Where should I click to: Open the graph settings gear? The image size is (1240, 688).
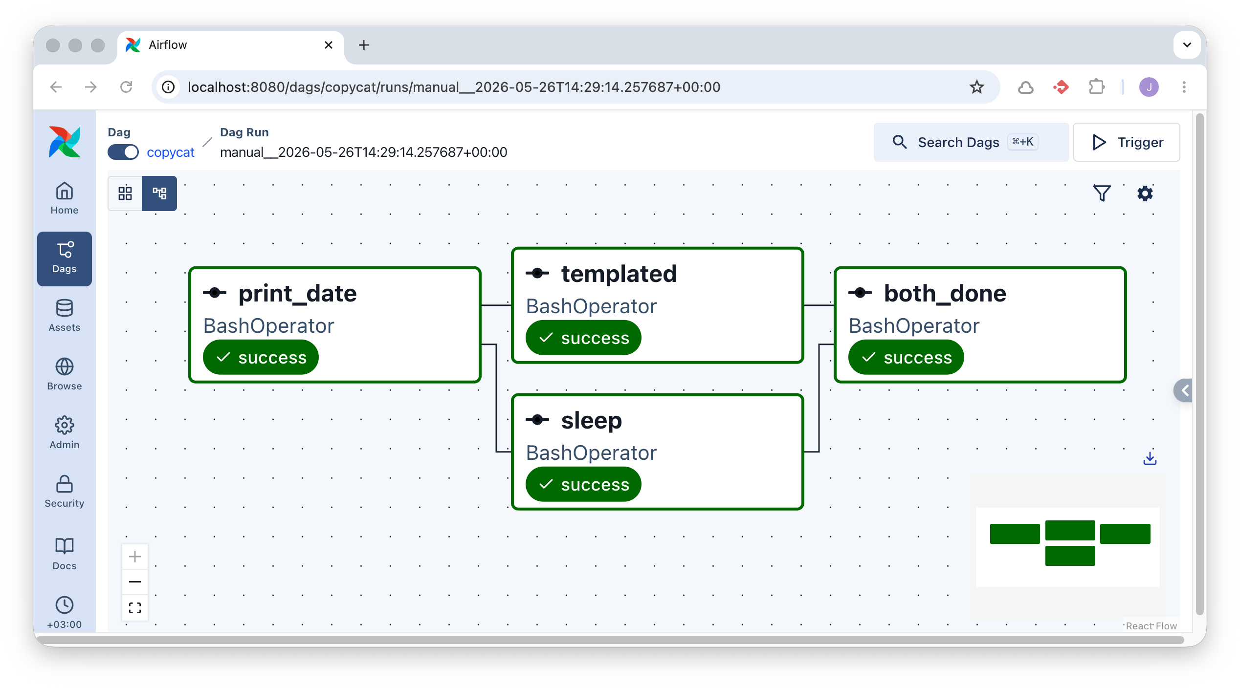click(x=1145, y=193)
